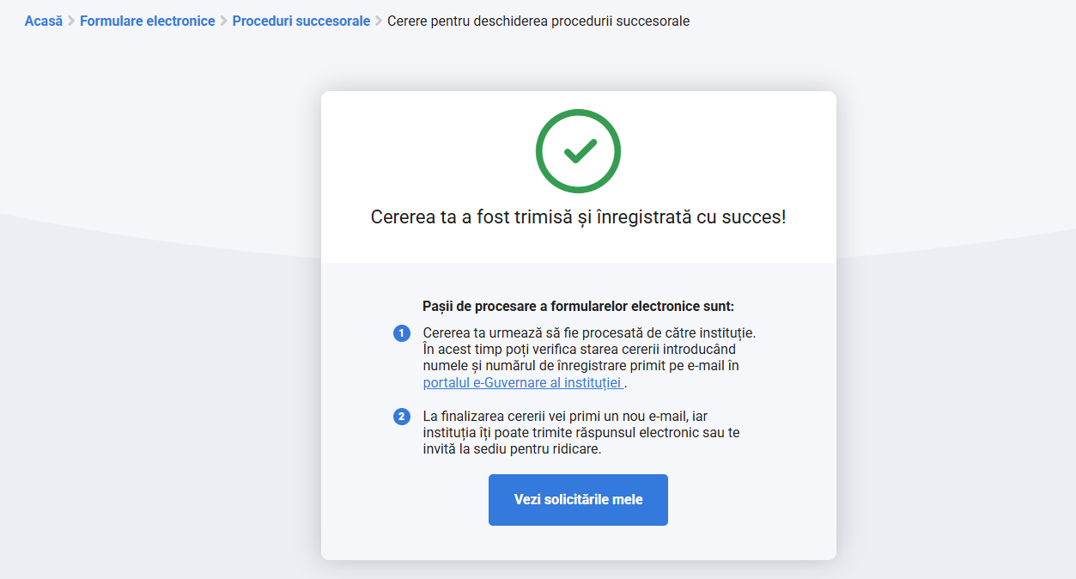The width and height of the screenshot is (1076, 579).
Task: Open the Formulare electronice breadcrumb link
Action: pos(148,21)
